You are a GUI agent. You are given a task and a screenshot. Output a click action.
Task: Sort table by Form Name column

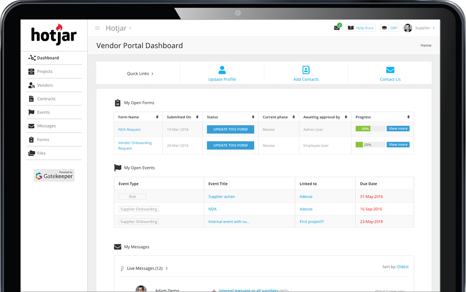157,117
